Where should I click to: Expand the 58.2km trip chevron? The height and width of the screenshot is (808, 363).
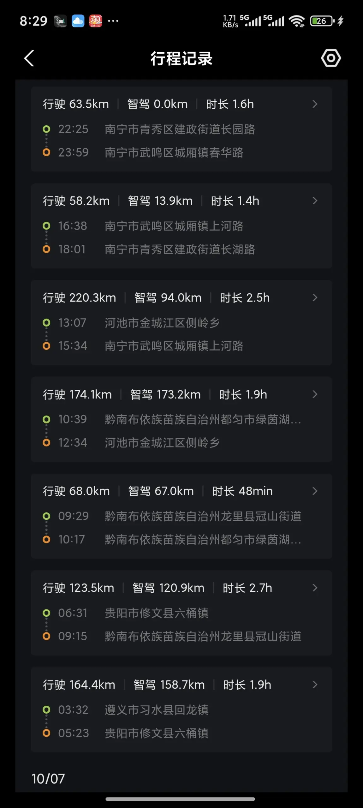pyautogui.click(x=315, y=201)
